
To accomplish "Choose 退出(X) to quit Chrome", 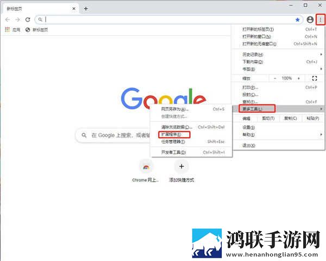I will [278, 146].
